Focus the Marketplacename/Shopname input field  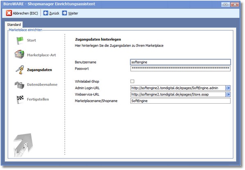(180, 101)
